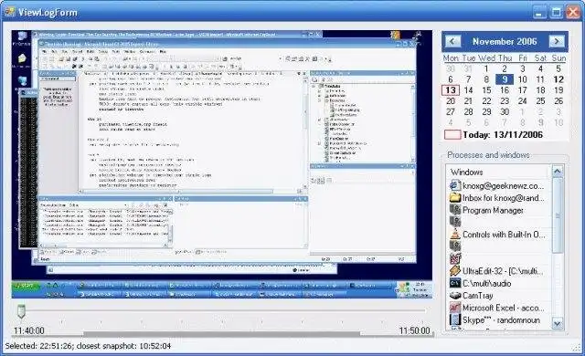
Task: Click the Windows column header
Action: click(x=498, y=172)
